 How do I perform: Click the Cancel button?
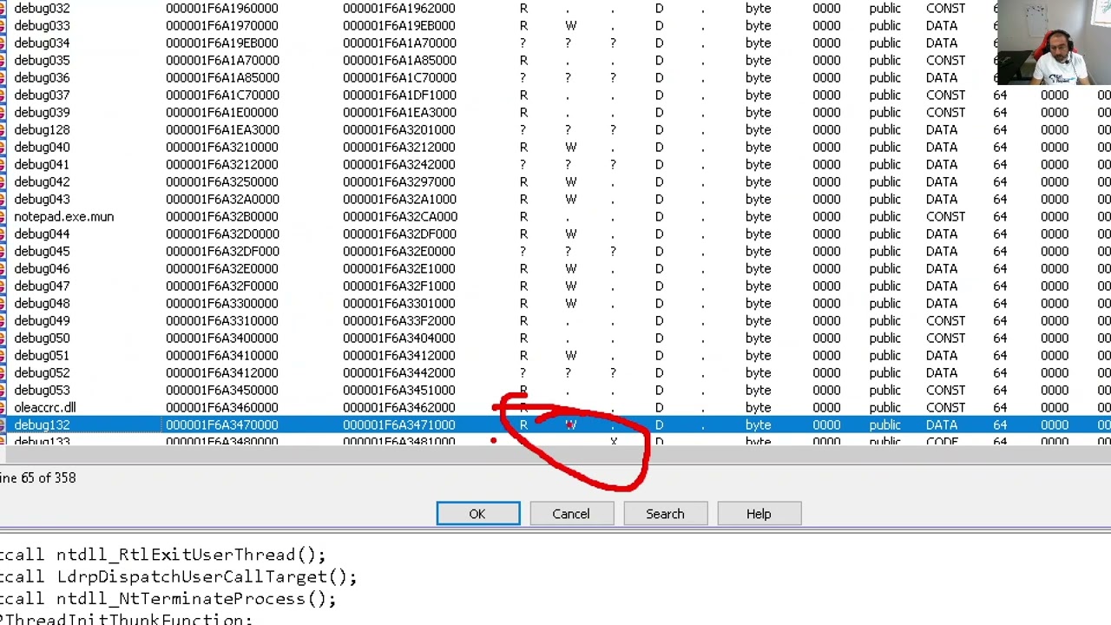(571, 514)
